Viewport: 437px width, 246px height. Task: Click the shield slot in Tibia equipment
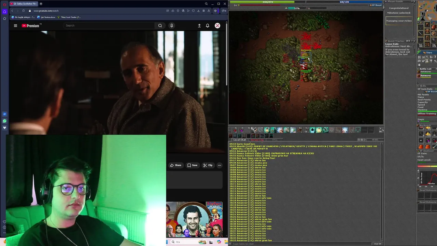(x=434, y=33)
